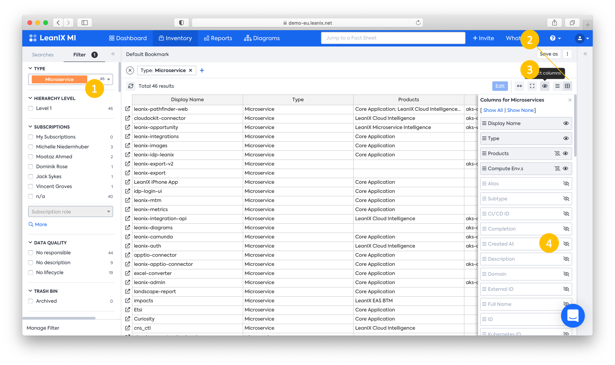Collapse the HIERARCHY LEVEL section
This screenshot has height=365, width=615.
pyautogui.click(x=30, y=98)
